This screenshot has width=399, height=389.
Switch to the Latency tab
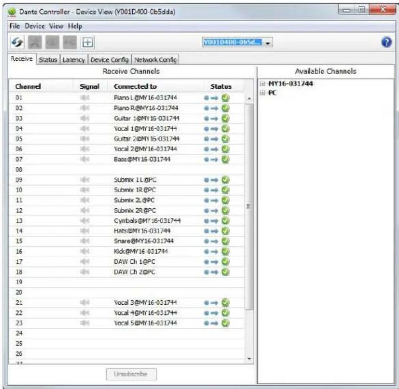[x=74, y=60]
